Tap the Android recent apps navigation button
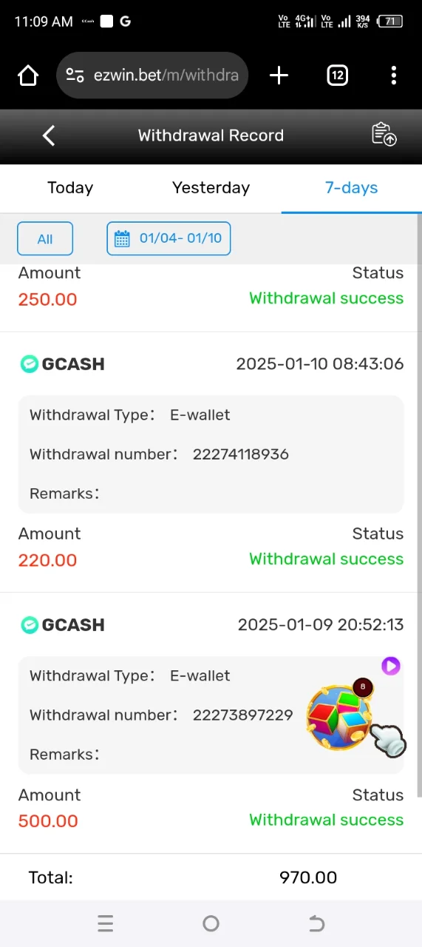This screenshot has width=422, height=947. (x=106, y=923)
